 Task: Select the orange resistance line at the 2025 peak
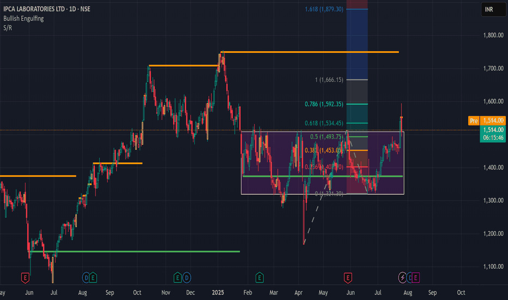click(x=310, y=52)
